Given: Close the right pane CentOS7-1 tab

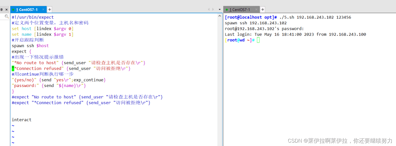Looking at the screenshot, I should click(x=256, y=10).
